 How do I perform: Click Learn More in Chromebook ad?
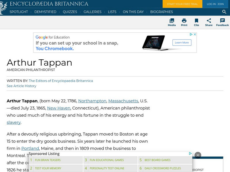click(x=182, y=42)
